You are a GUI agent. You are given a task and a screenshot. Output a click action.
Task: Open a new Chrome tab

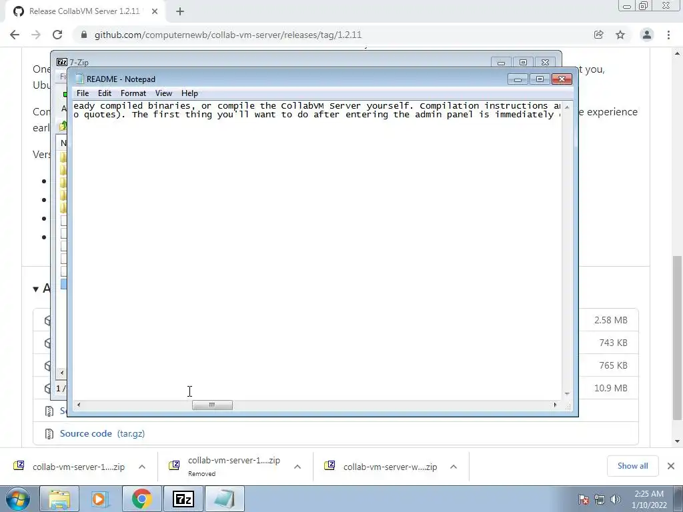coord(180,12)
